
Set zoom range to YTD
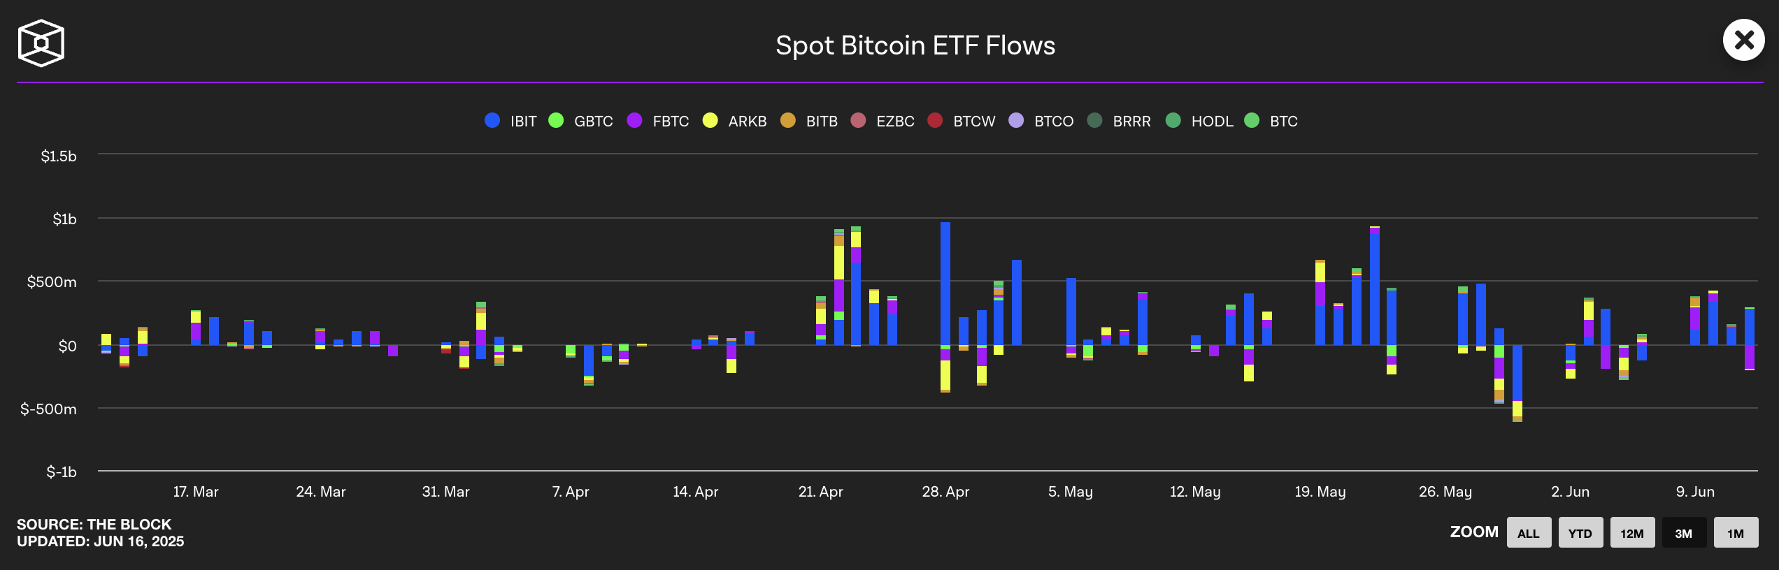click(1580, 532)
